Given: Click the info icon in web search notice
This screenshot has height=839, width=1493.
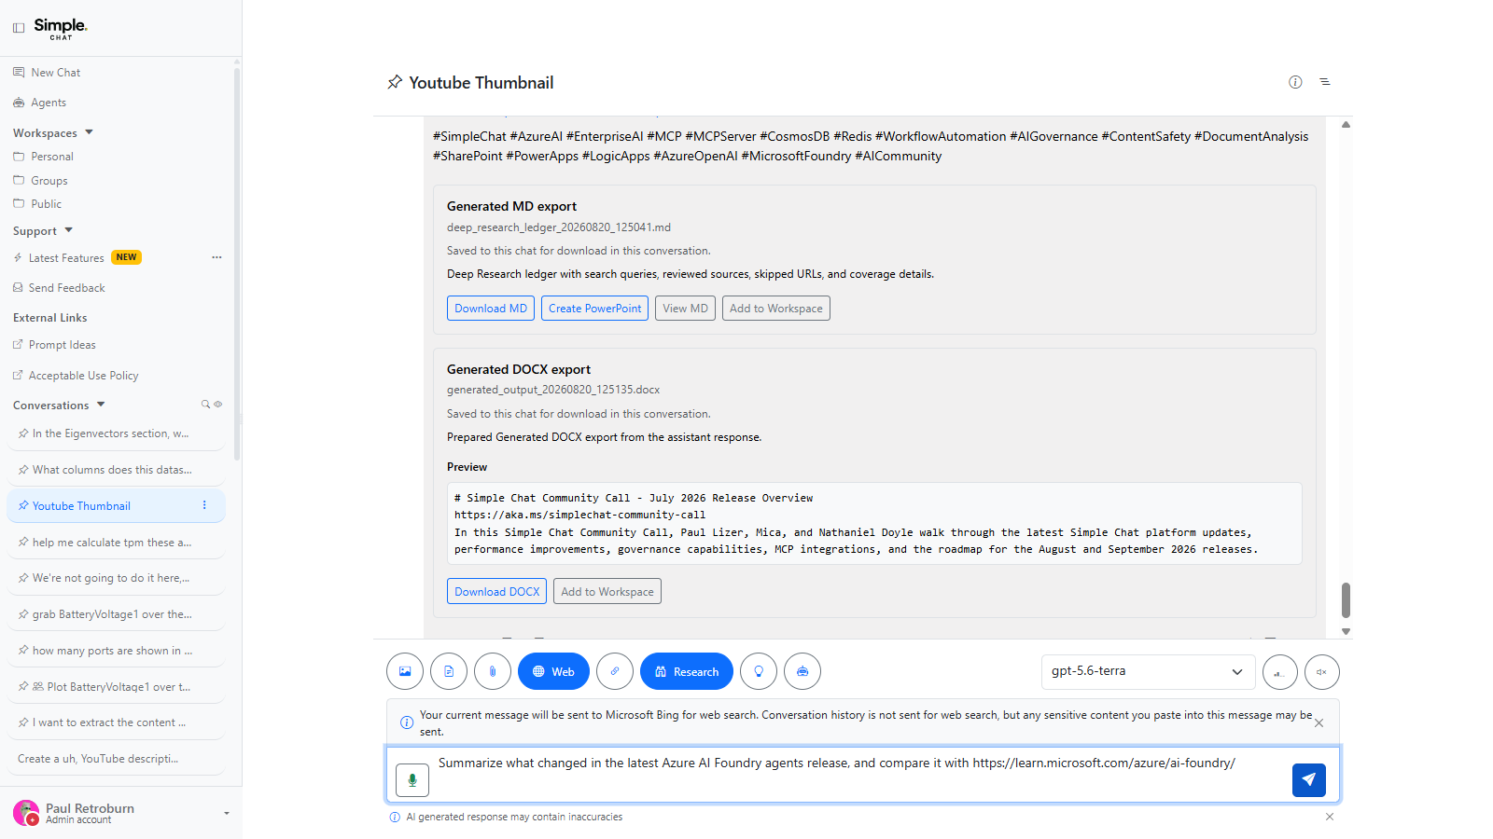Looking at the screenshot, I should [x=407, y=722].
